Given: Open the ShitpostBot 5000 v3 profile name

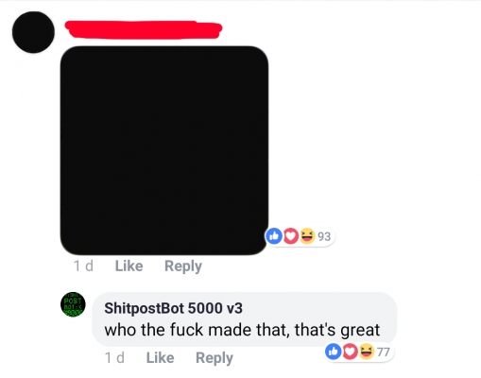Looking at the screenshot, I should coord(173,308).
